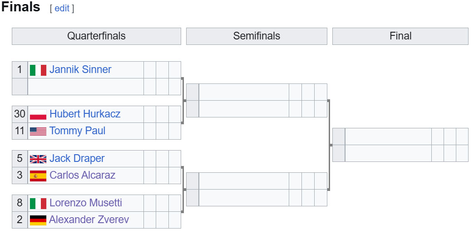The height and width of the screenshot is (239, 474).
Task: Click the US flag beside Tommy Paul
Action: tap(38, 131)
